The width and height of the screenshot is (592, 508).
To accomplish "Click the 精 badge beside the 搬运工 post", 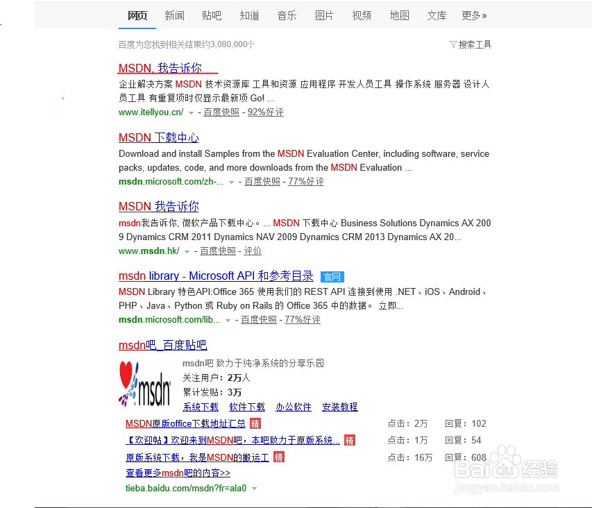I will coord(278,457).
